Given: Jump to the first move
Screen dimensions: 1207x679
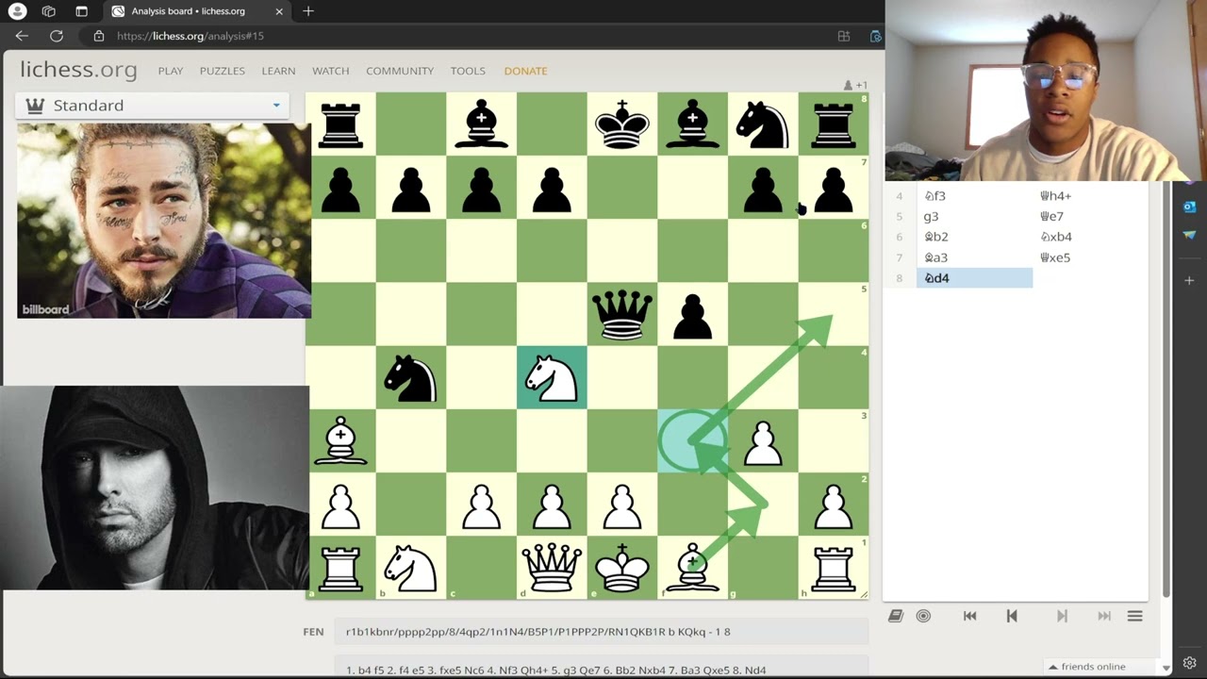Looking at the screenshot, I should pos(969,616).
